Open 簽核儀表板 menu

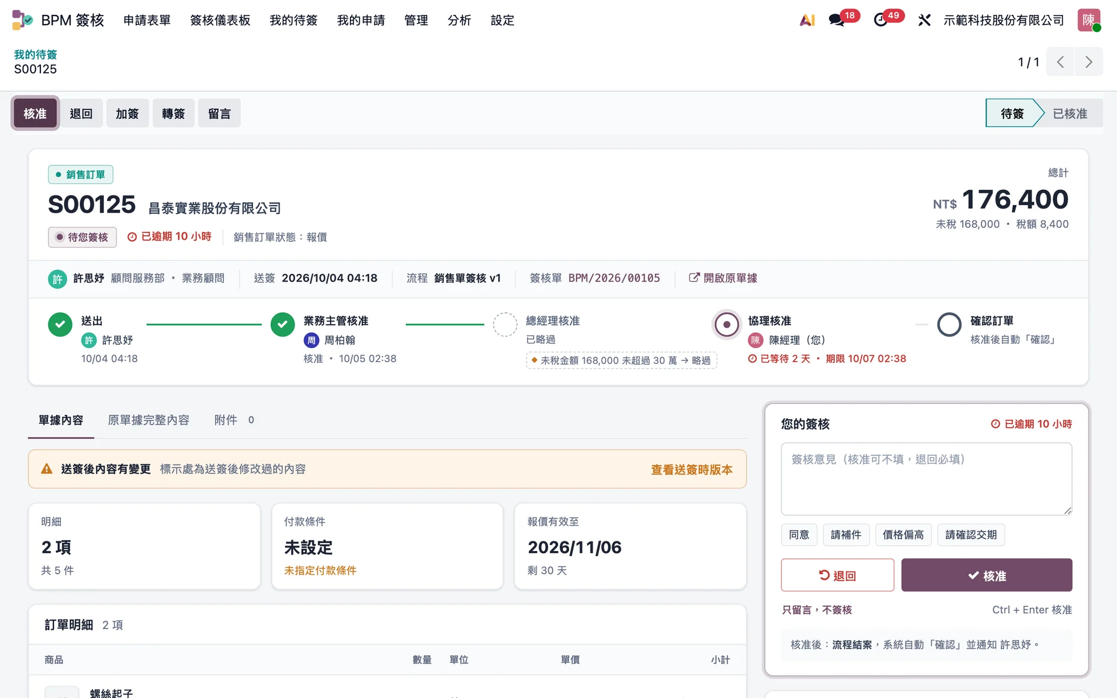coord(220,20)
